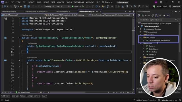182x102 pixels.
Task: Toggle Show All Files in Solution Explorer
Action: pos(153,16)
